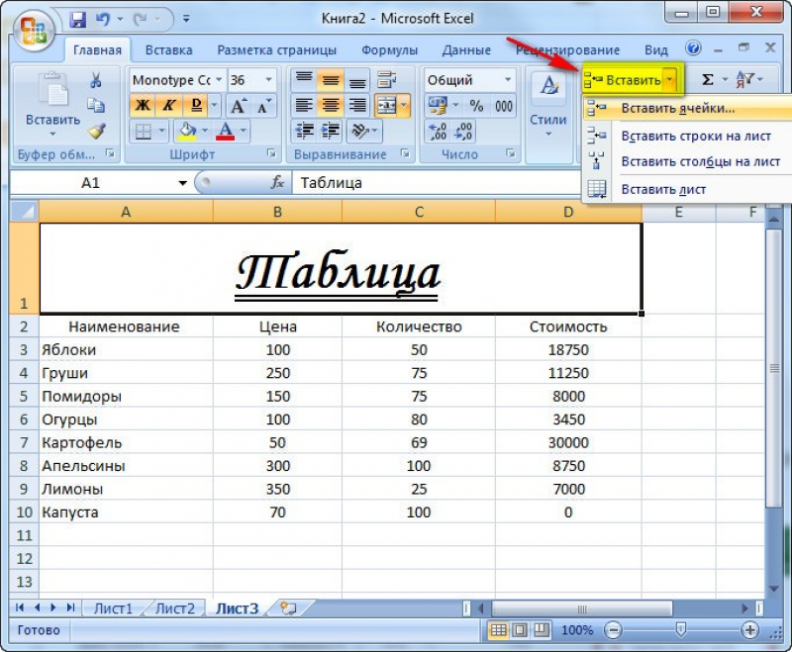Switch to Данные ribbon tab
This screenshot has width=792, height=652.
coord(466,50)
